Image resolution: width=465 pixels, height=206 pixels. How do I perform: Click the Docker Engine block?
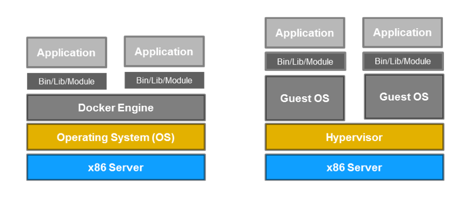tap(116, 107)
